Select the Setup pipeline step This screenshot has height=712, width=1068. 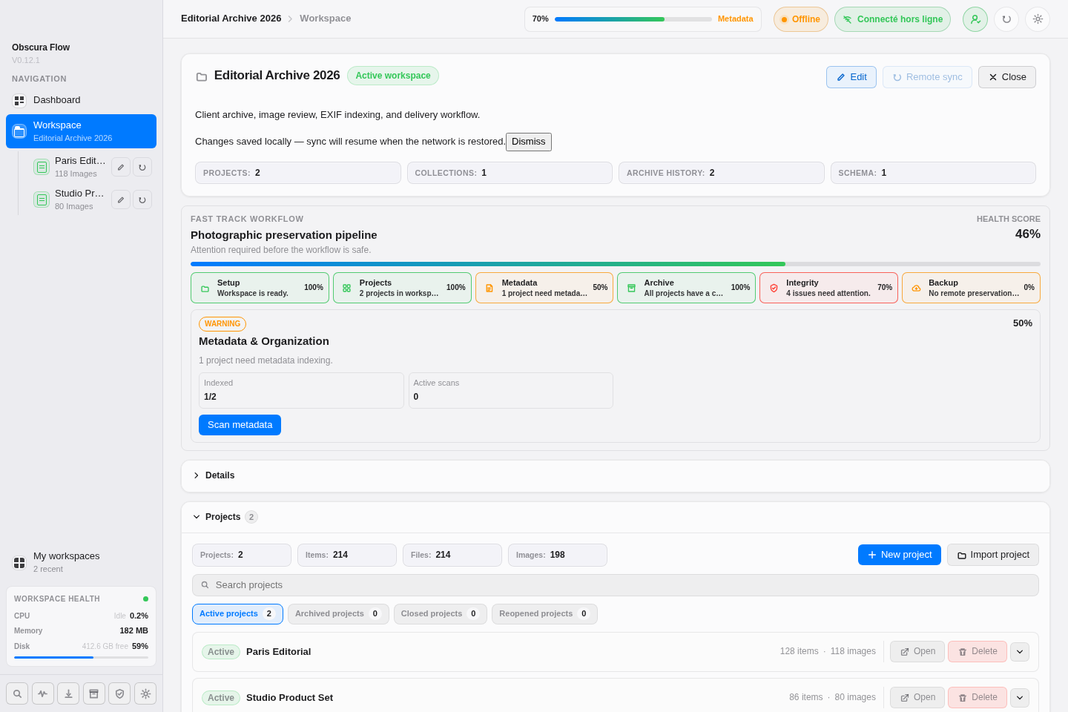click(x=260, y=288)
